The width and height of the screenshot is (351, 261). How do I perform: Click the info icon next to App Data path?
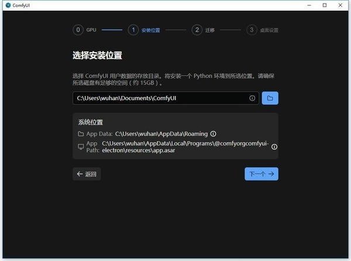point(214,133)
